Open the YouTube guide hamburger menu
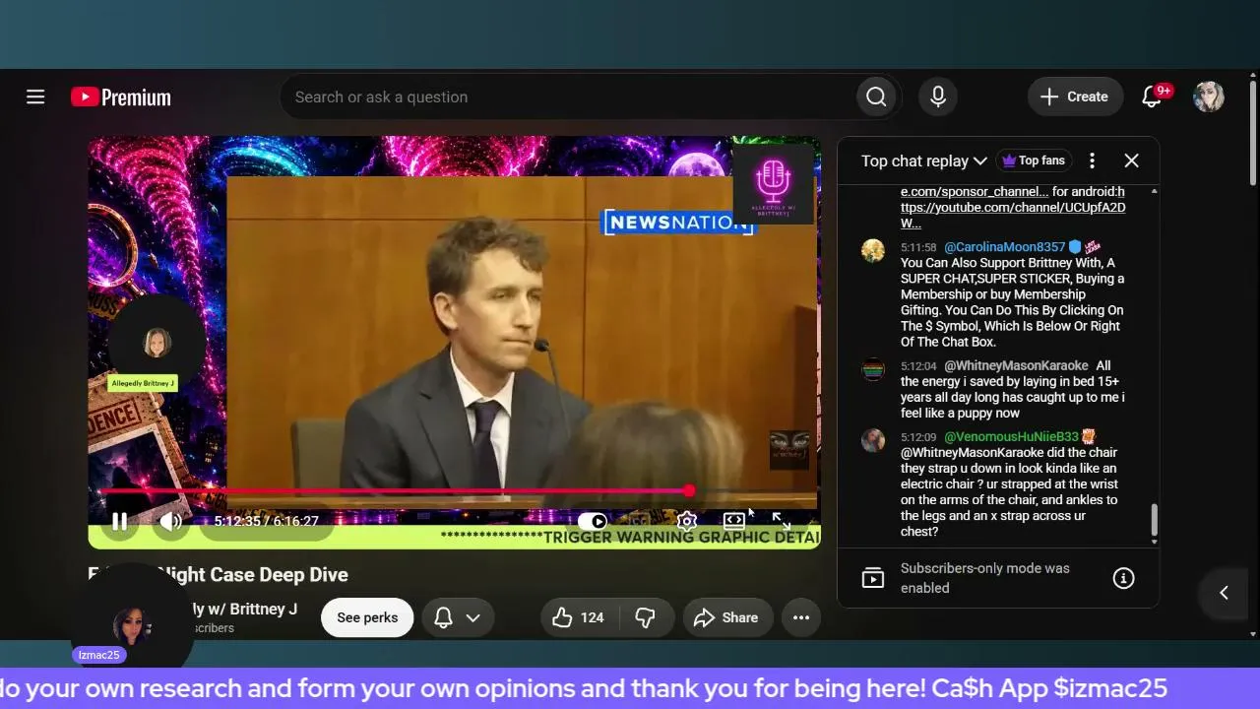This screenshot has height=709, width=1260. [x=35, y=97]
